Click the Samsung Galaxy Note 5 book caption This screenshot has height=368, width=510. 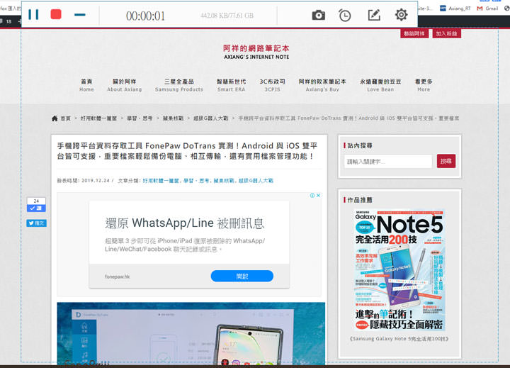[399, 339]
